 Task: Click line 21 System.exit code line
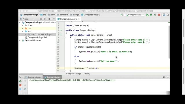point(86,68)
